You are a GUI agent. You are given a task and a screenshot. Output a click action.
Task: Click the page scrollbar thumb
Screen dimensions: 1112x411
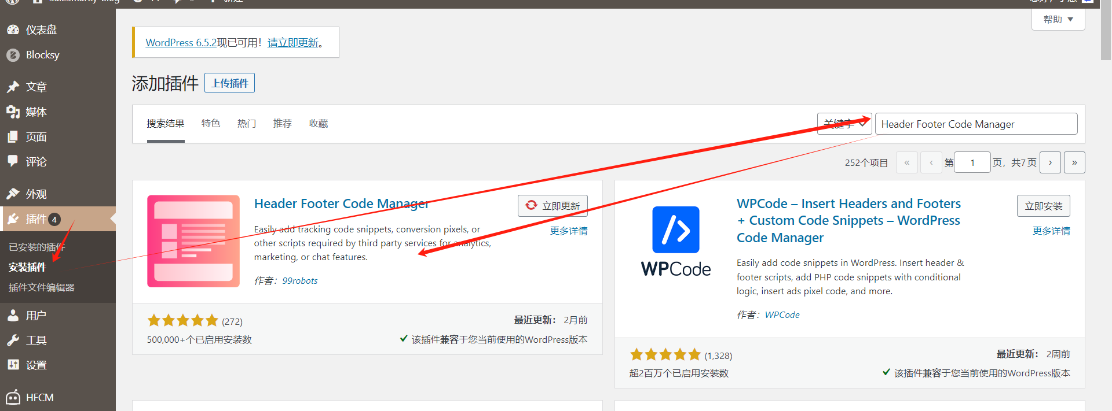[1106, 31]
